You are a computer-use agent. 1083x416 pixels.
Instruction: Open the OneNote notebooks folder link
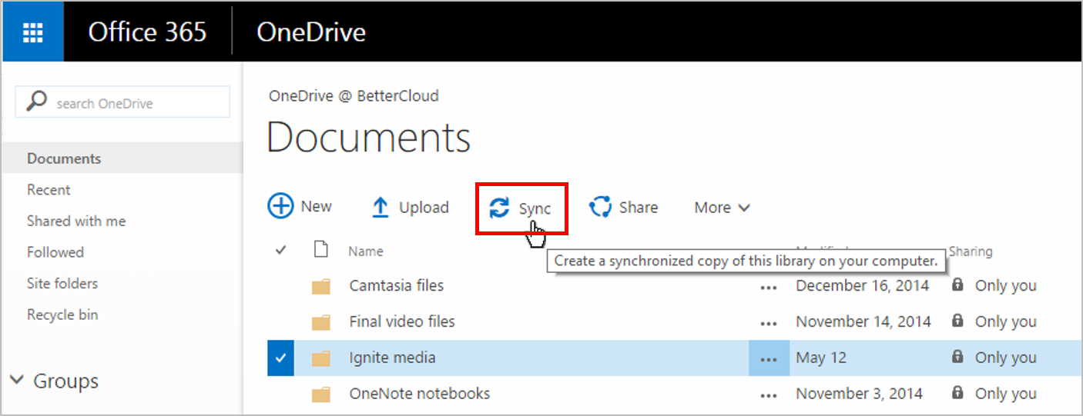[x=419, y=394]
